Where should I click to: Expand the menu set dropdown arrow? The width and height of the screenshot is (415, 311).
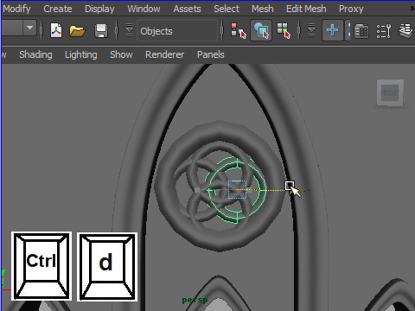29,28
